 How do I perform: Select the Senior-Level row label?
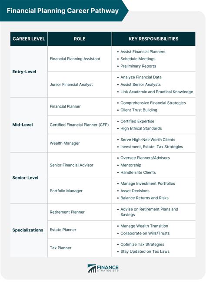click(25, 178)
